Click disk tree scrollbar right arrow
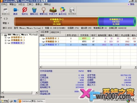 [37, 92]
